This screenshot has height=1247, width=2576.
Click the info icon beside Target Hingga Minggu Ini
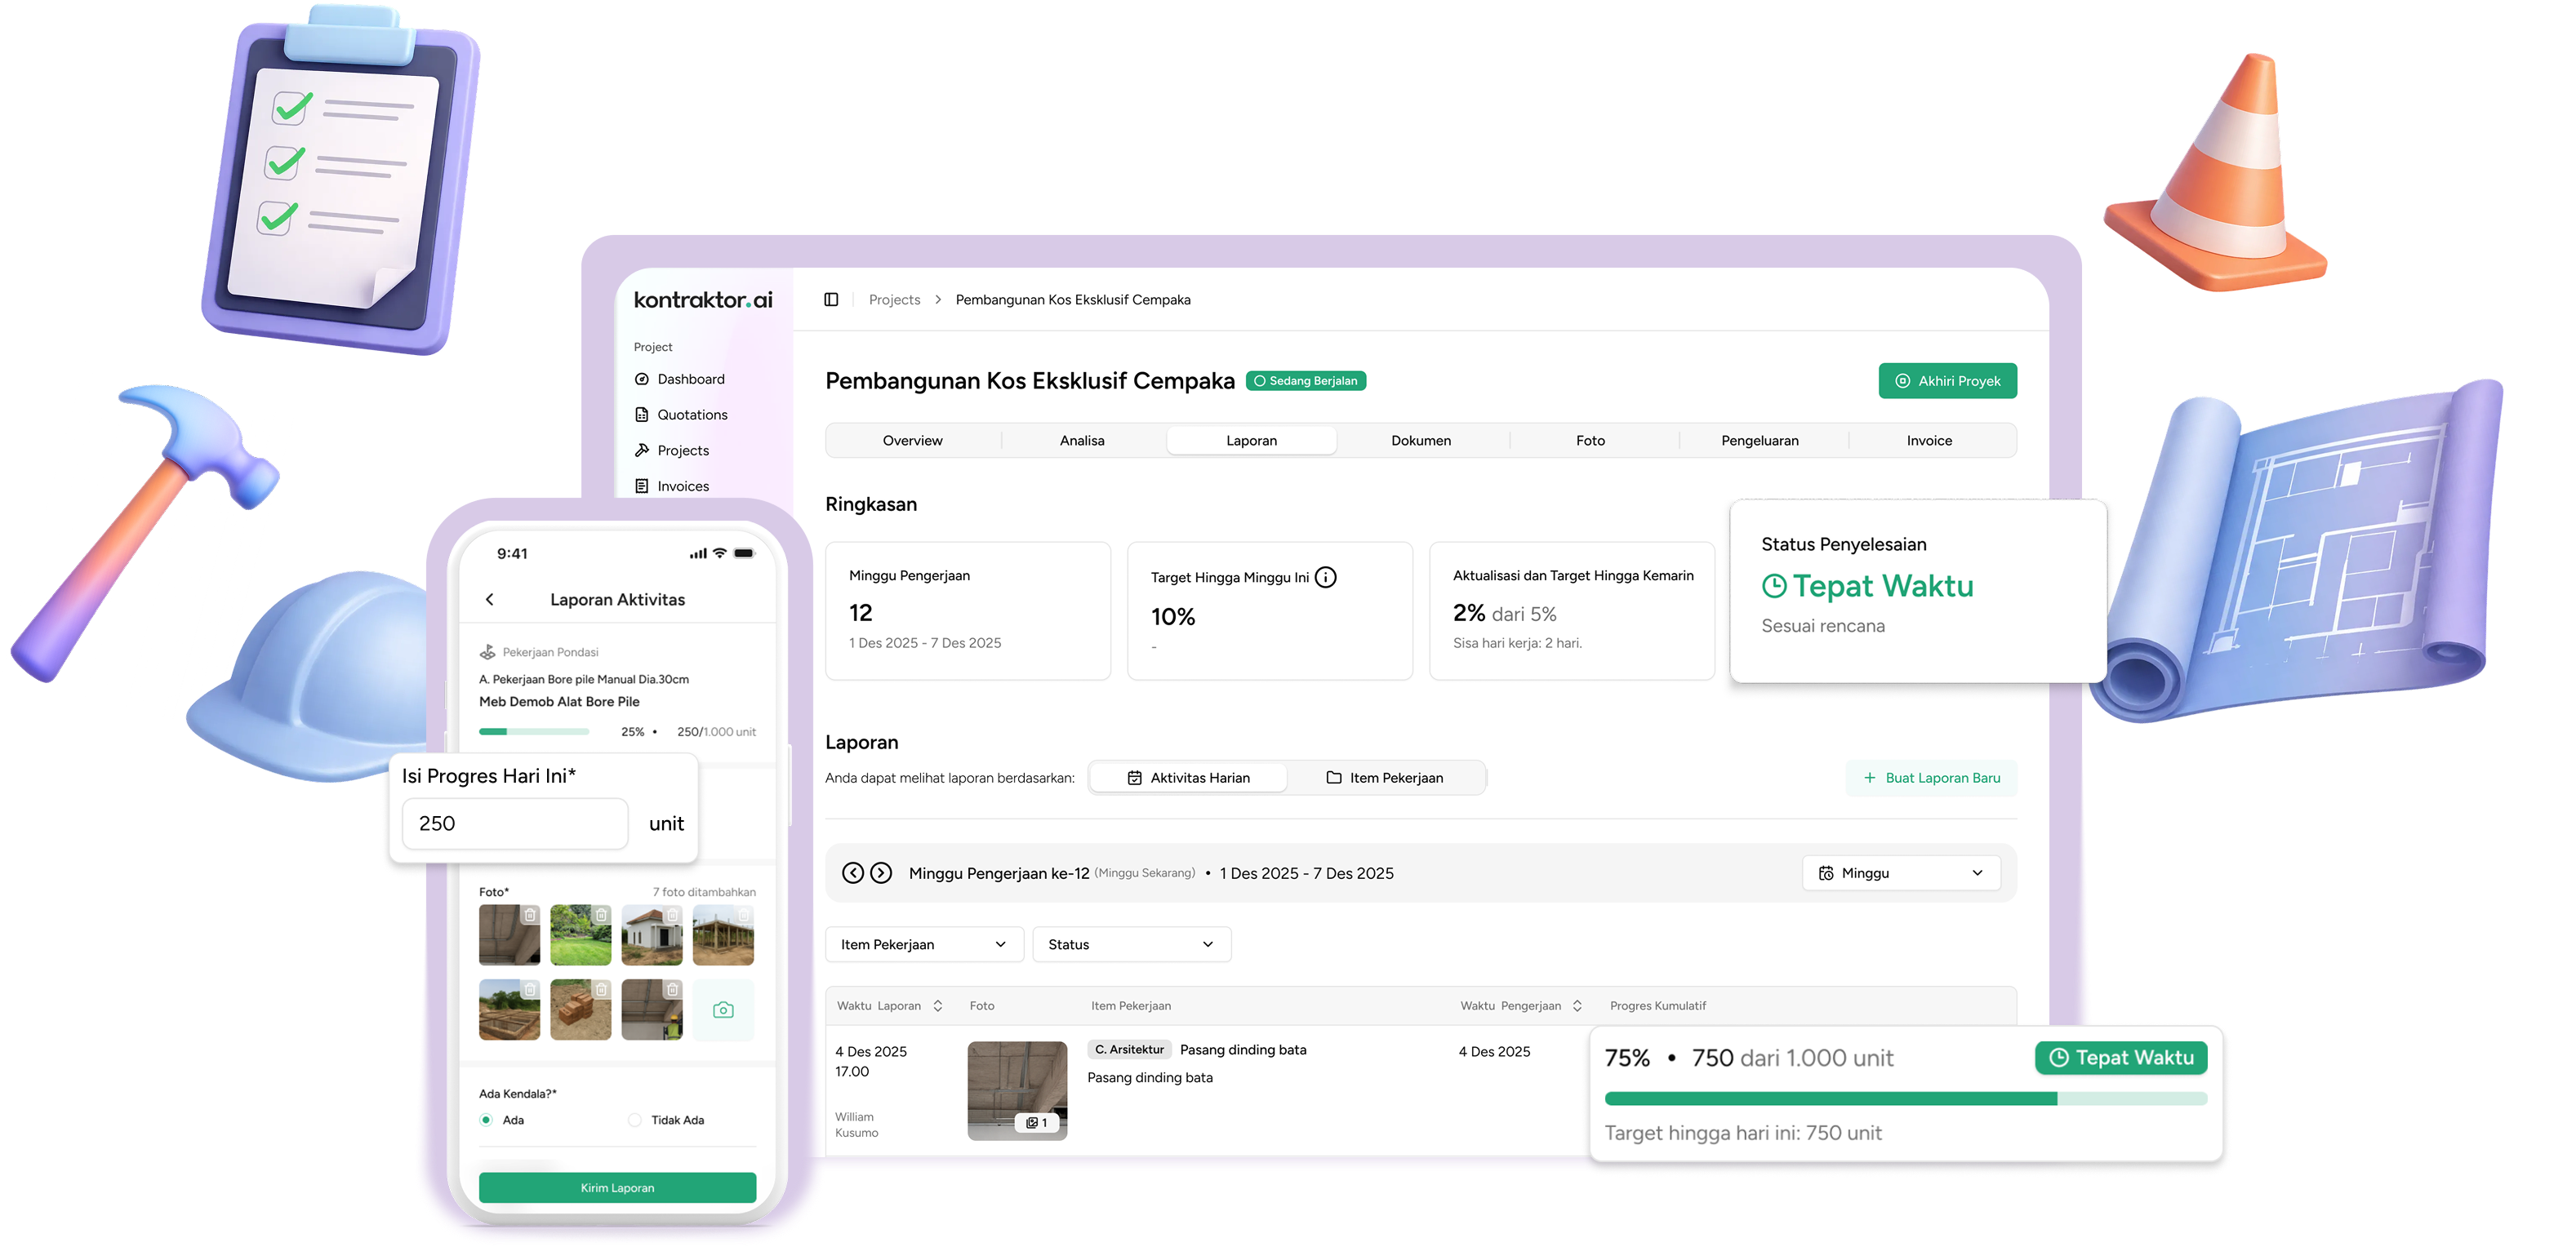click(1325, 578)
